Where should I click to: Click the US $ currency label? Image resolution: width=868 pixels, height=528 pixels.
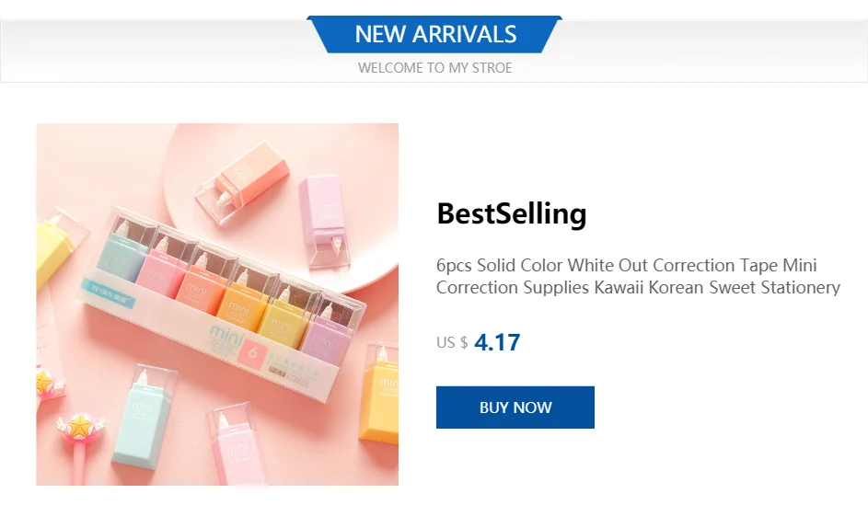452,342
